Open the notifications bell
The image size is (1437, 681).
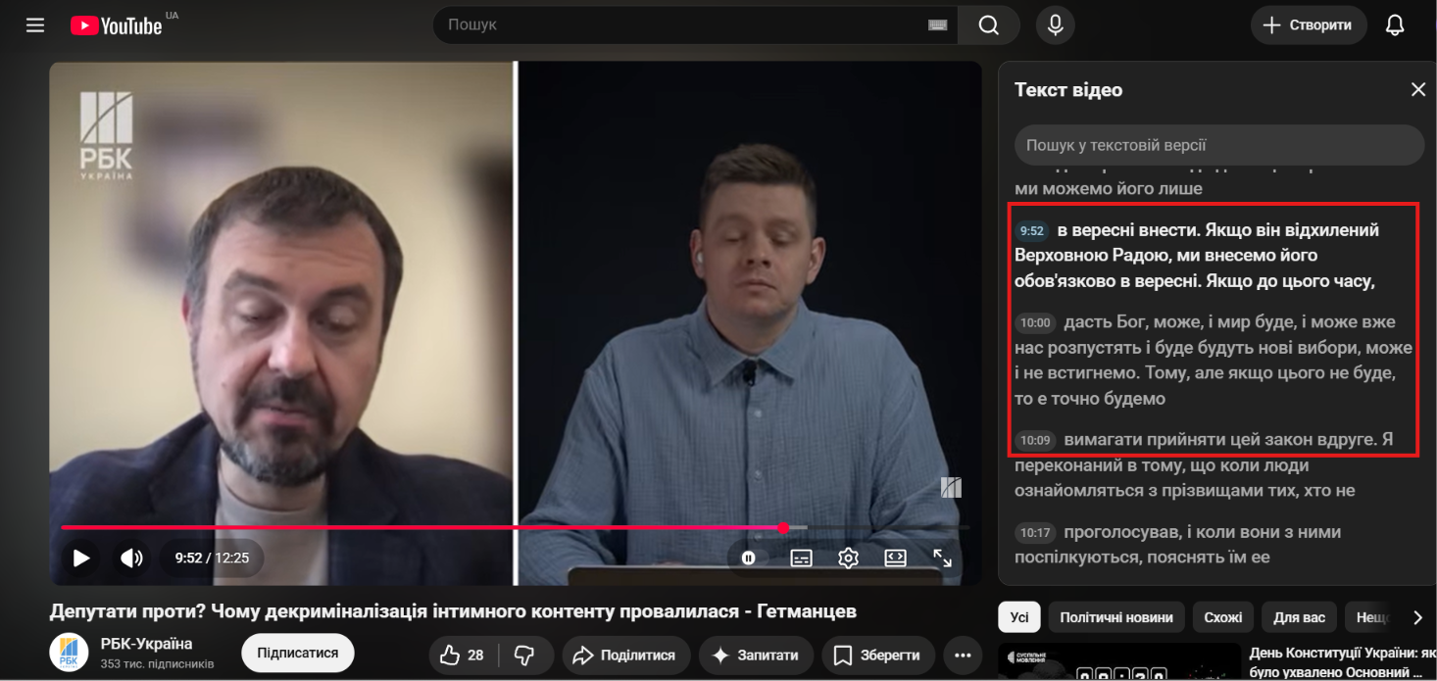click(x=1395, y=25)
